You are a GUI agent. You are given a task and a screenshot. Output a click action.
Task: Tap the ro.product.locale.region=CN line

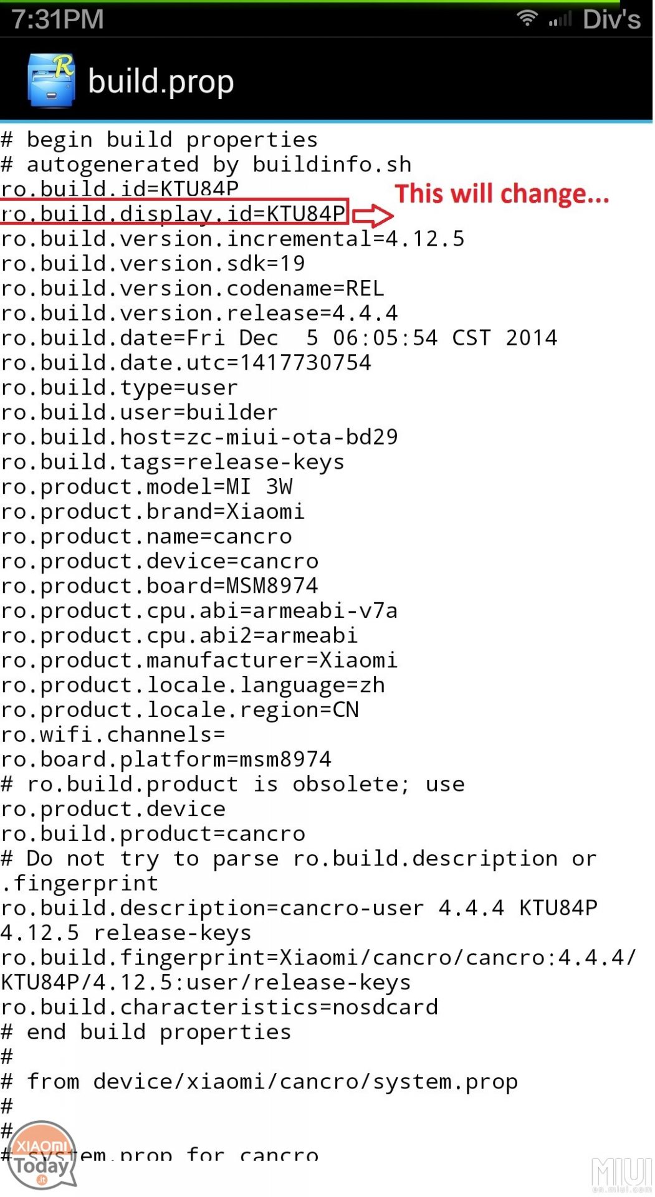pos(179,709)
